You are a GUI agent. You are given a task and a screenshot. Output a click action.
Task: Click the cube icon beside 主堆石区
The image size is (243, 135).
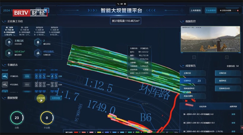point(9,42)
